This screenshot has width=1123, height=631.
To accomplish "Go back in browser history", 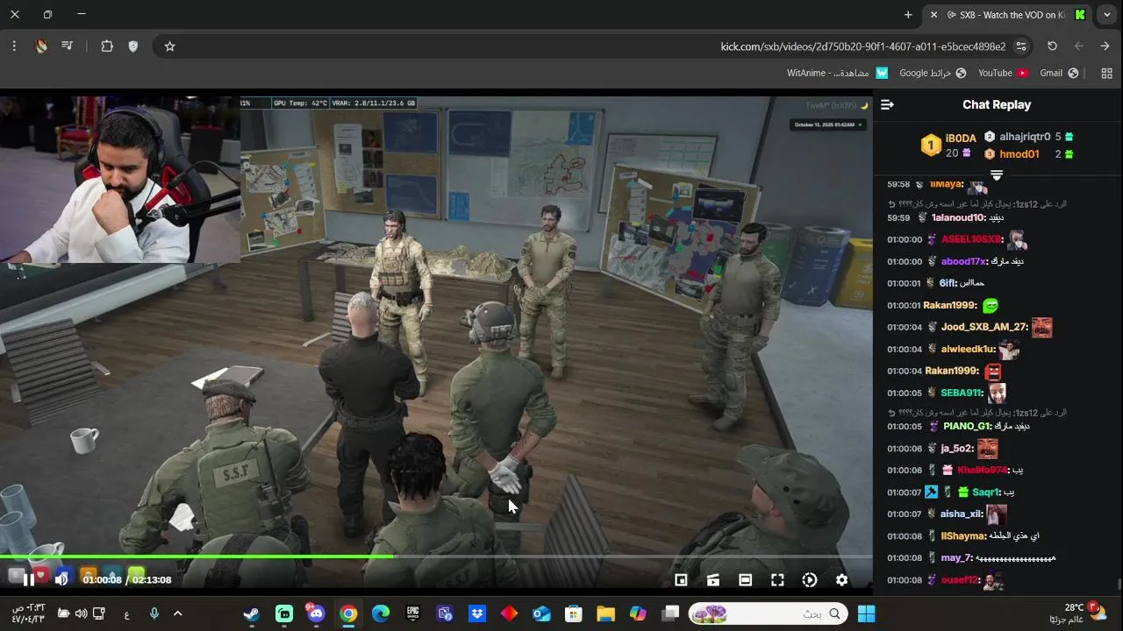I will 1105,46.
